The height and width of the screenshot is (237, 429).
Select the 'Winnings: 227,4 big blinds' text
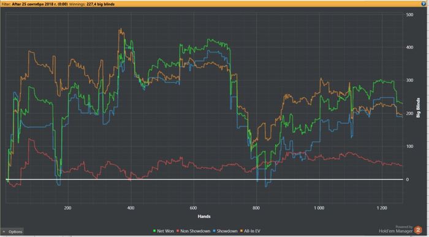pyautogui.click(x=92, y=4)
